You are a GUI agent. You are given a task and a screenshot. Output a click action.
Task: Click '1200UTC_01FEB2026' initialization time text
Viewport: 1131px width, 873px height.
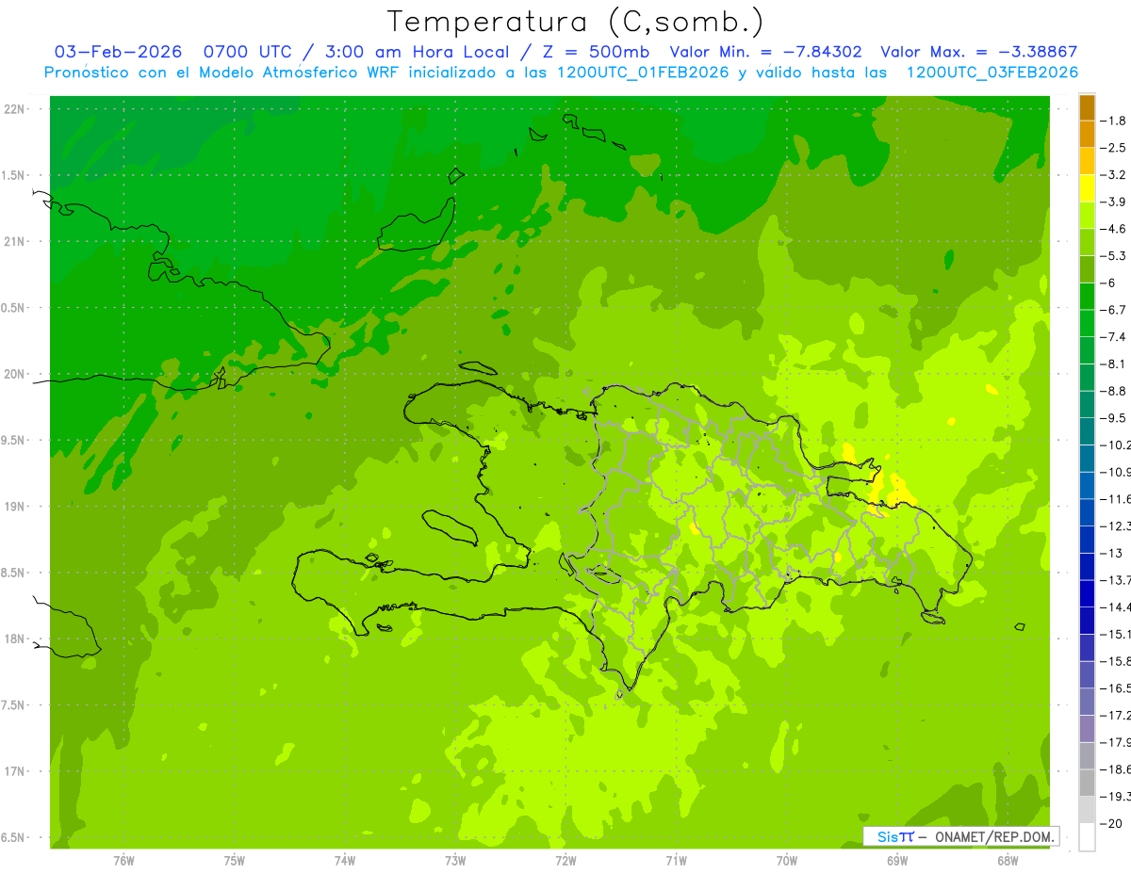[x=643, y=73]
